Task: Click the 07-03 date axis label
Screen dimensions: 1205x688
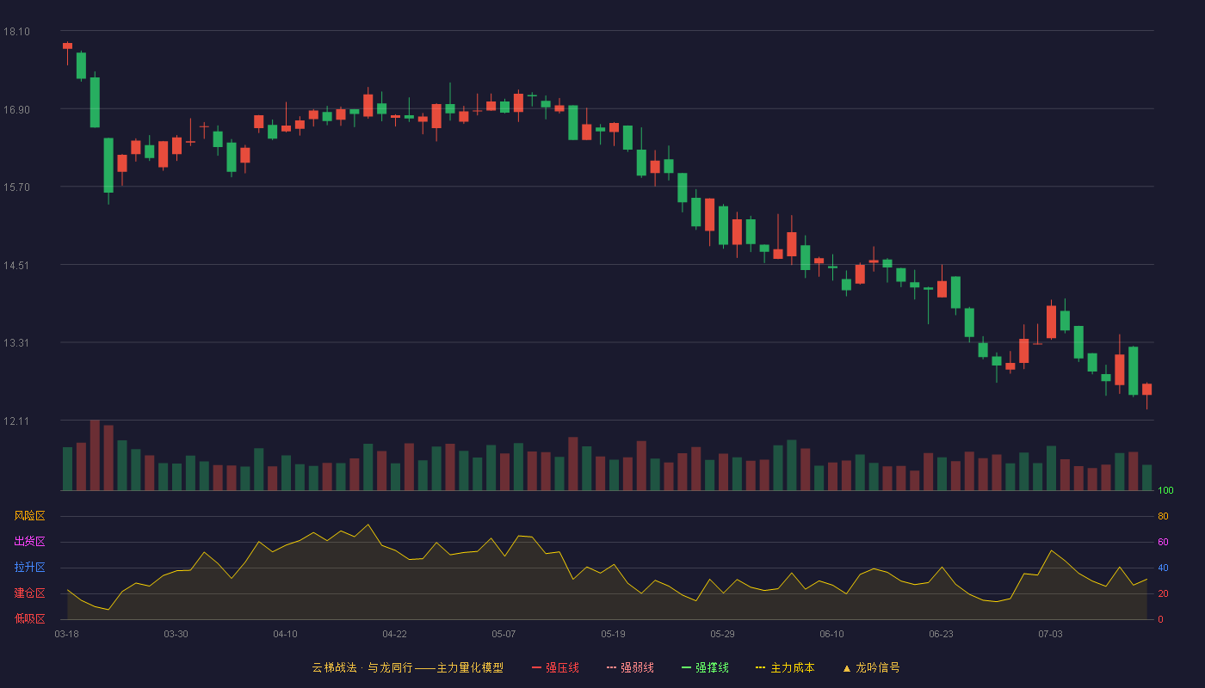Action: (1050, 634)
